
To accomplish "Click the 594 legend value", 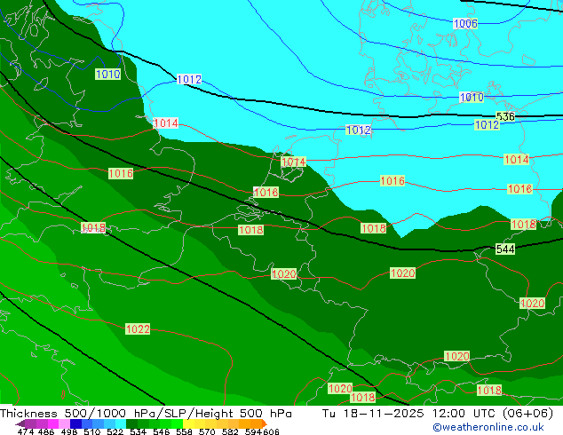I will (253, 431).
